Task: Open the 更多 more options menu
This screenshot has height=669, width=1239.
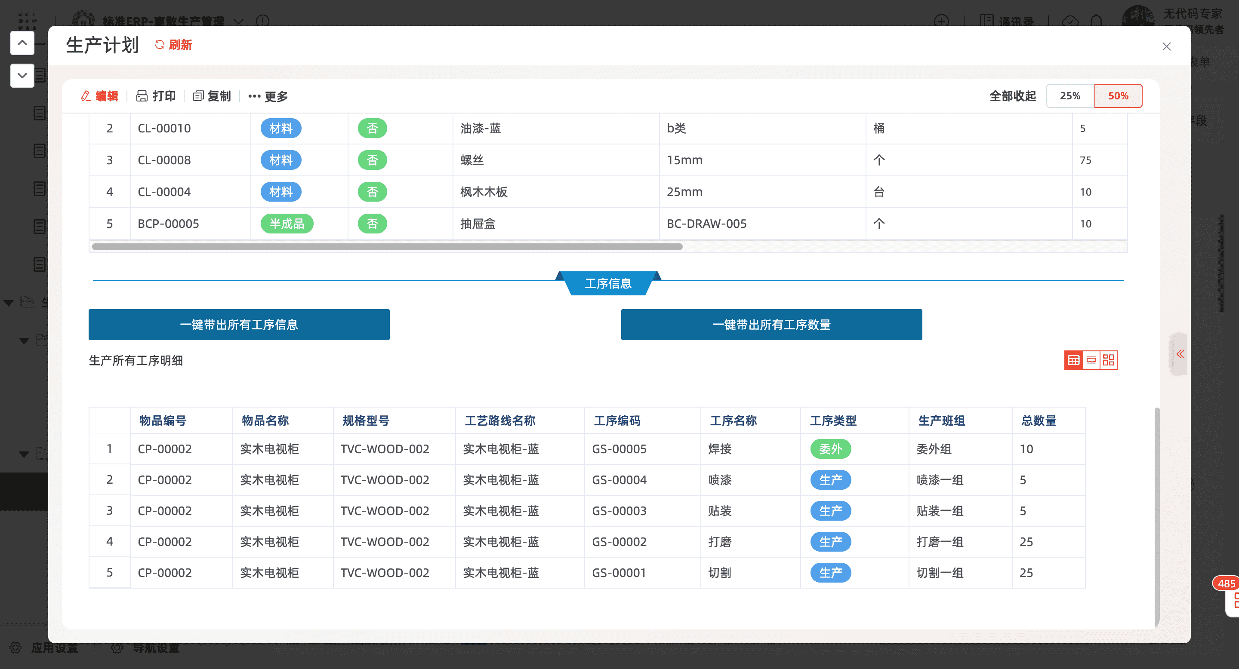Action: [268, 96]
